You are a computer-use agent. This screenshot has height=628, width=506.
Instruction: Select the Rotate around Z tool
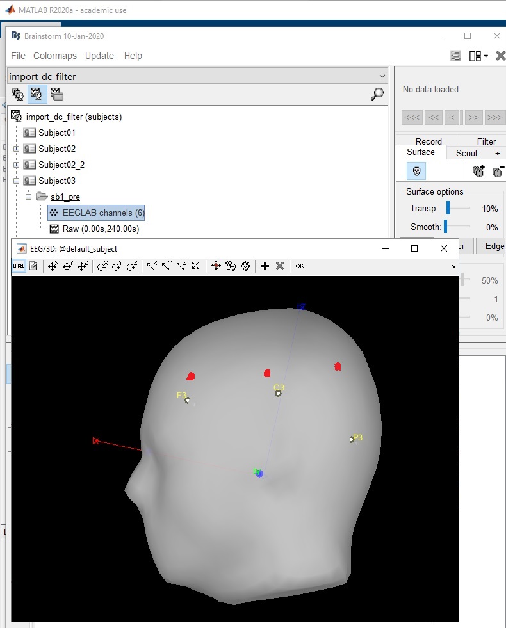[132, 266]
